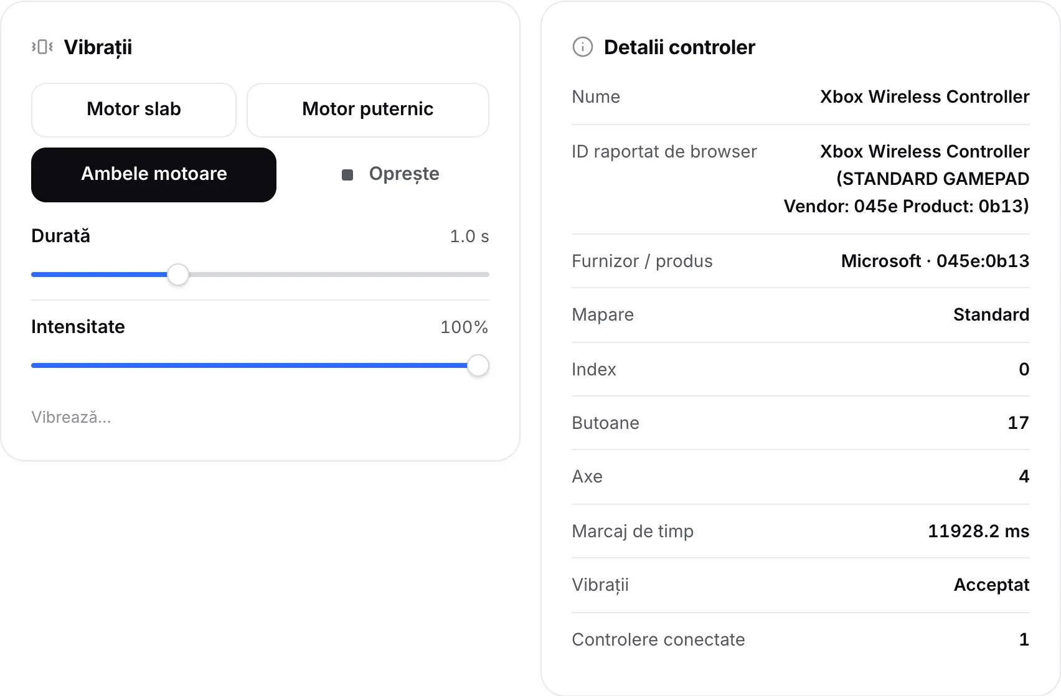Click the Mapare label

tap(603, 315)
